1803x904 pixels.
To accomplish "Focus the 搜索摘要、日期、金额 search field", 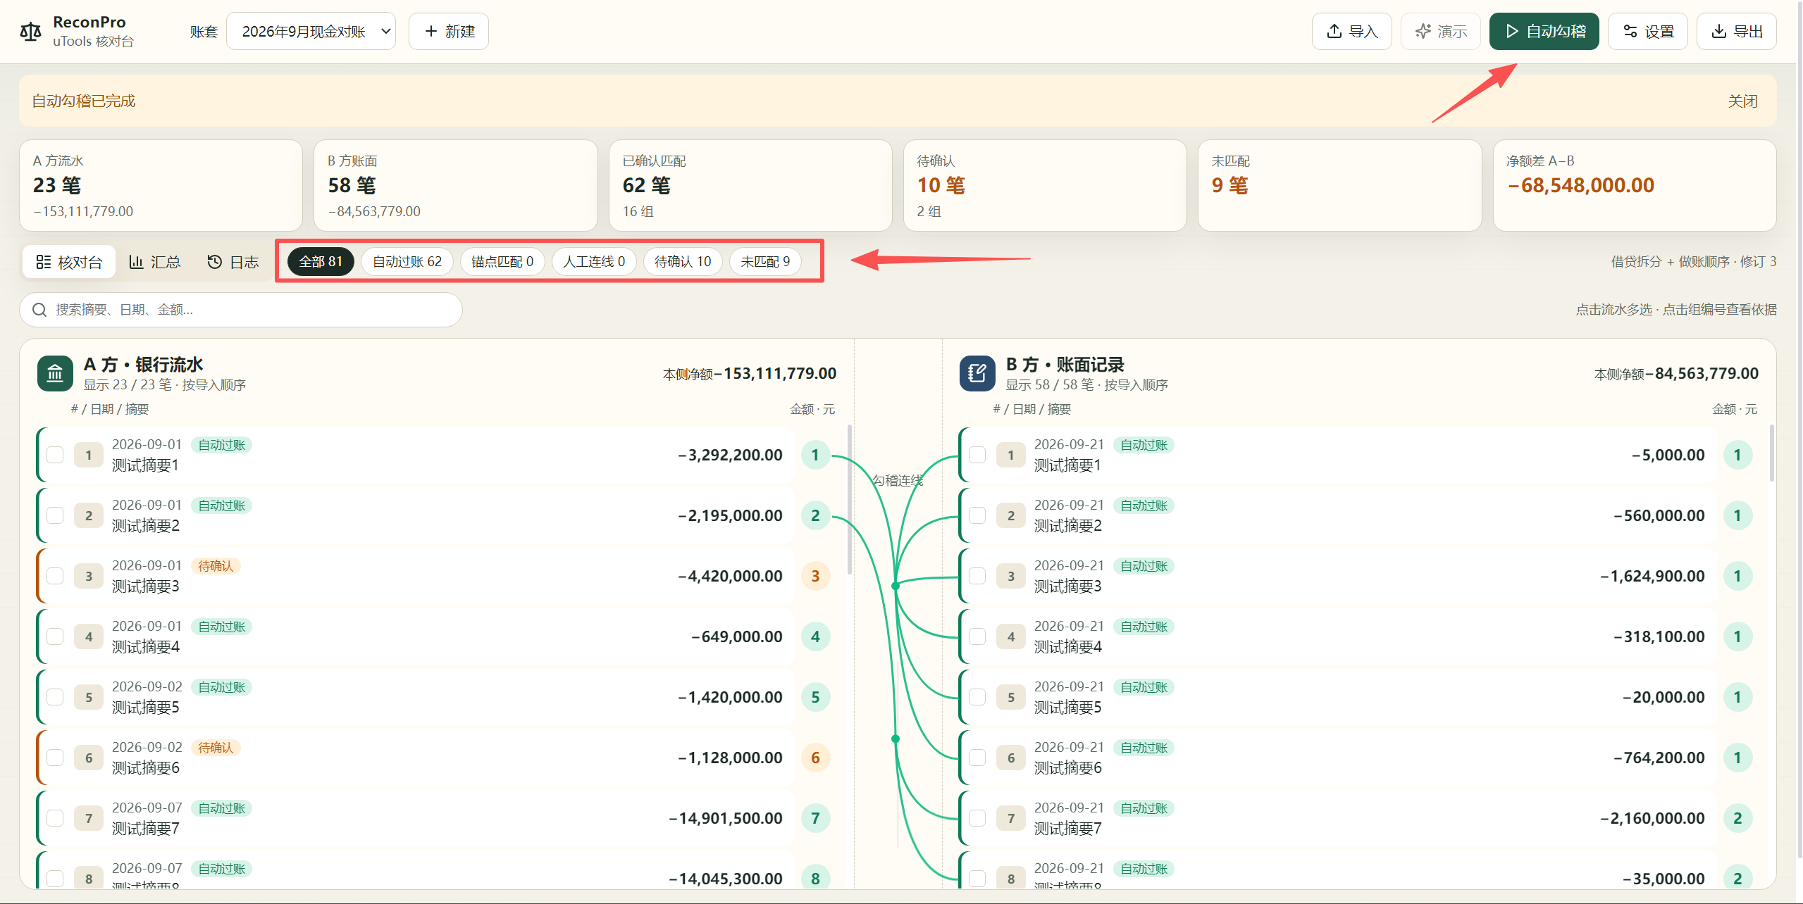I will click(241, 310).
